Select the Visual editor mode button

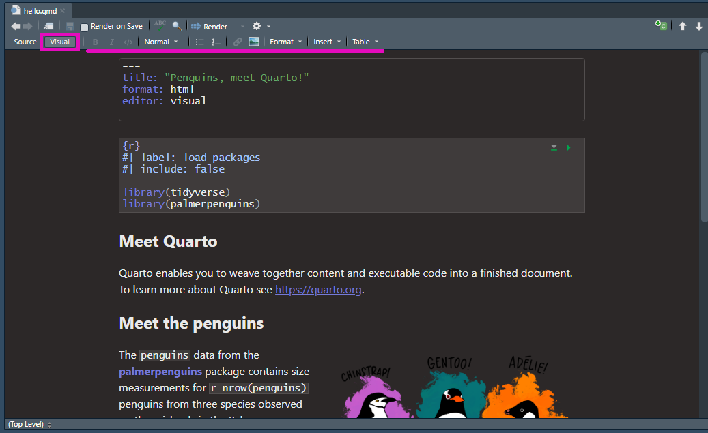tap(59, 42)
